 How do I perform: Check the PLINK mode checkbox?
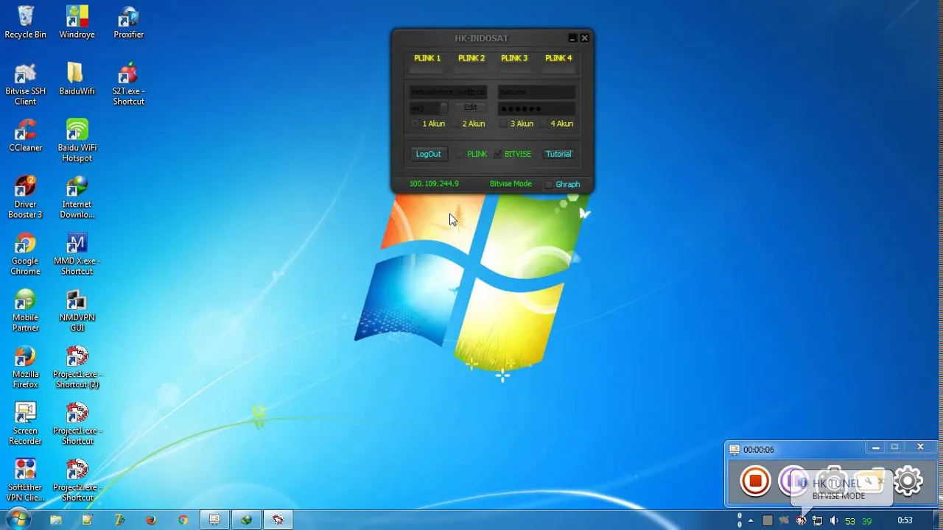[460, 154]
